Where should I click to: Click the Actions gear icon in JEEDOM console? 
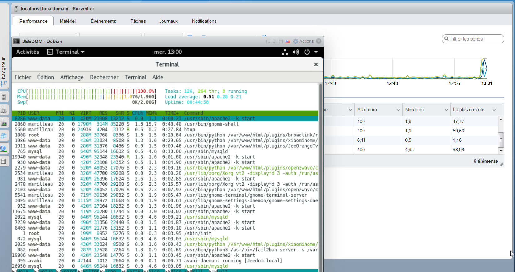point(295,41)
